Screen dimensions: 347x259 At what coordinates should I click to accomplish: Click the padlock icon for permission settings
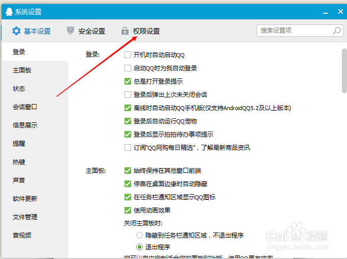point(125,31)
